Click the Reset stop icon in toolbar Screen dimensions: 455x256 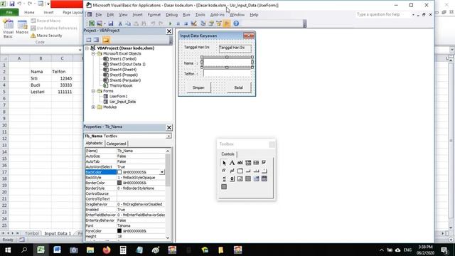tap(186, 23)
